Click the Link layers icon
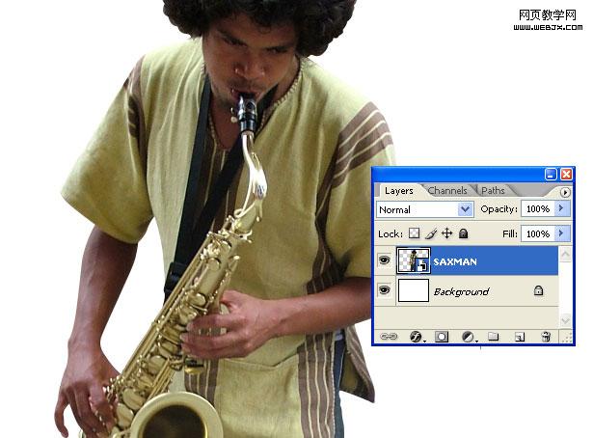 pyautogui.click(x=389, y=337)
